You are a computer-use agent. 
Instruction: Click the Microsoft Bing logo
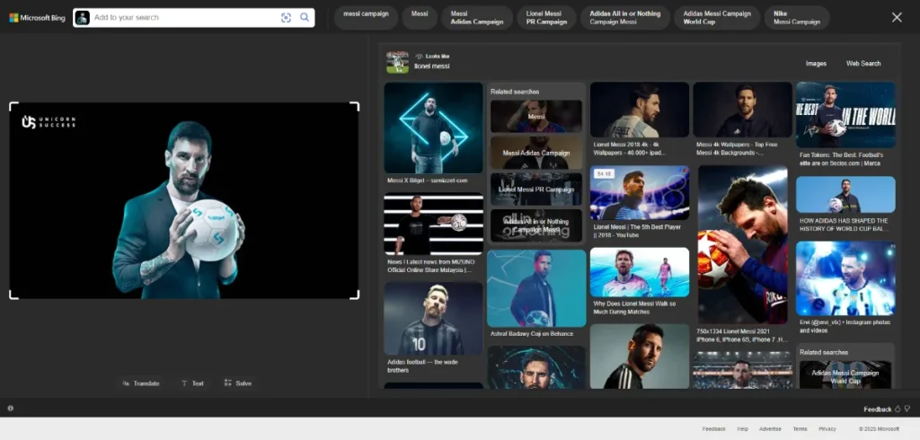point(37,18)
